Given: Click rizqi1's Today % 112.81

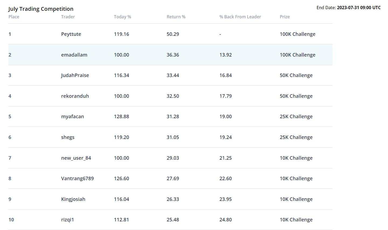Looking at the screenshot, I should (x=122, y=220).
